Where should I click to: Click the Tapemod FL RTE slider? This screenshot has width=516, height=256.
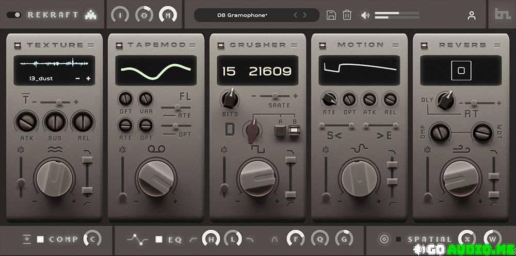176,107
